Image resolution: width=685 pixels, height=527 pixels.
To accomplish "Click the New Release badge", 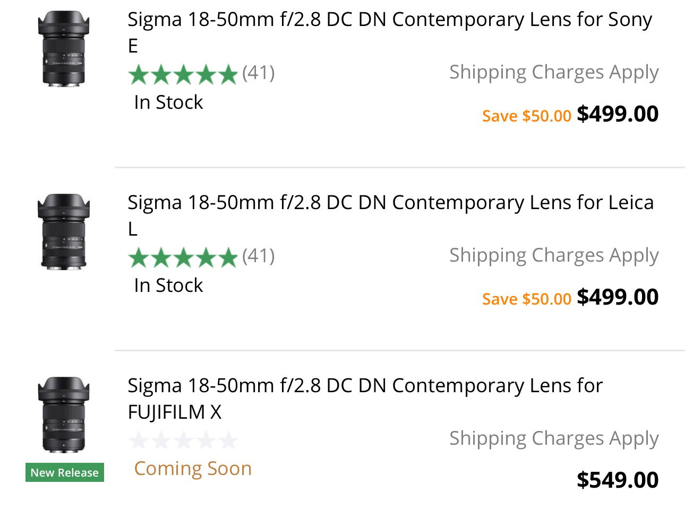I will pos(65,472).
